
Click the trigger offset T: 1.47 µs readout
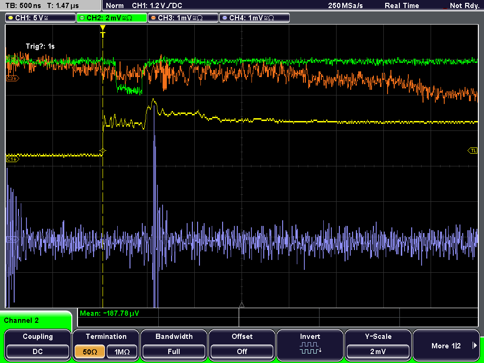(x=63, y=6)
